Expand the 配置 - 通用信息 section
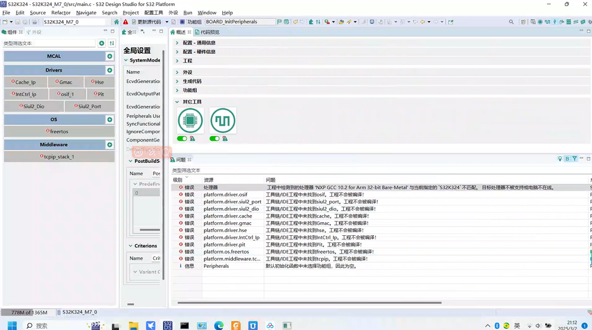592x330 pixels. [x=177, y=43]
